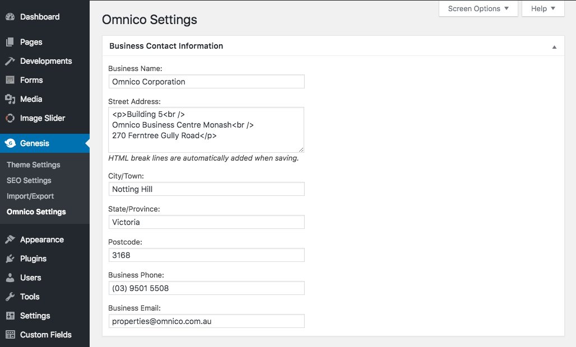
Task: Open the Plugins menu item
Action: pos(45,259)
